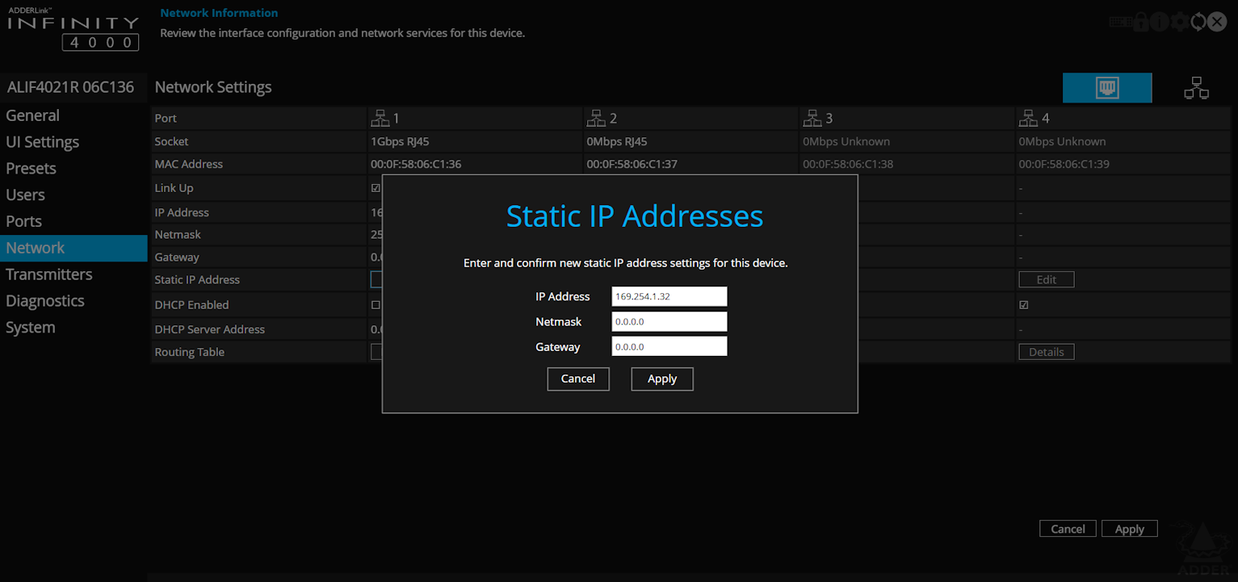This screenshot has height=582, width=1238.
Task: Click MAC address 00:0F:58:06:C1:38
Action: (848, 164)
